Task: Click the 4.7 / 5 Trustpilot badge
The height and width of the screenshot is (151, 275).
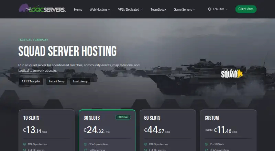Action: 31,81
